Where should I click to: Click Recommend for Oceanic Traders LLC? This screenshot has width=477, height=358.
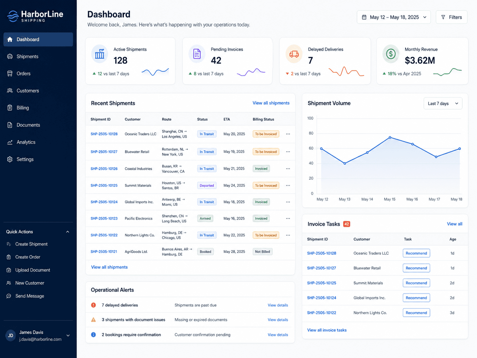416,254
